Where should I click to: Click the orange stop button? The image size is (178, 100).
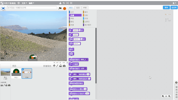65,8
